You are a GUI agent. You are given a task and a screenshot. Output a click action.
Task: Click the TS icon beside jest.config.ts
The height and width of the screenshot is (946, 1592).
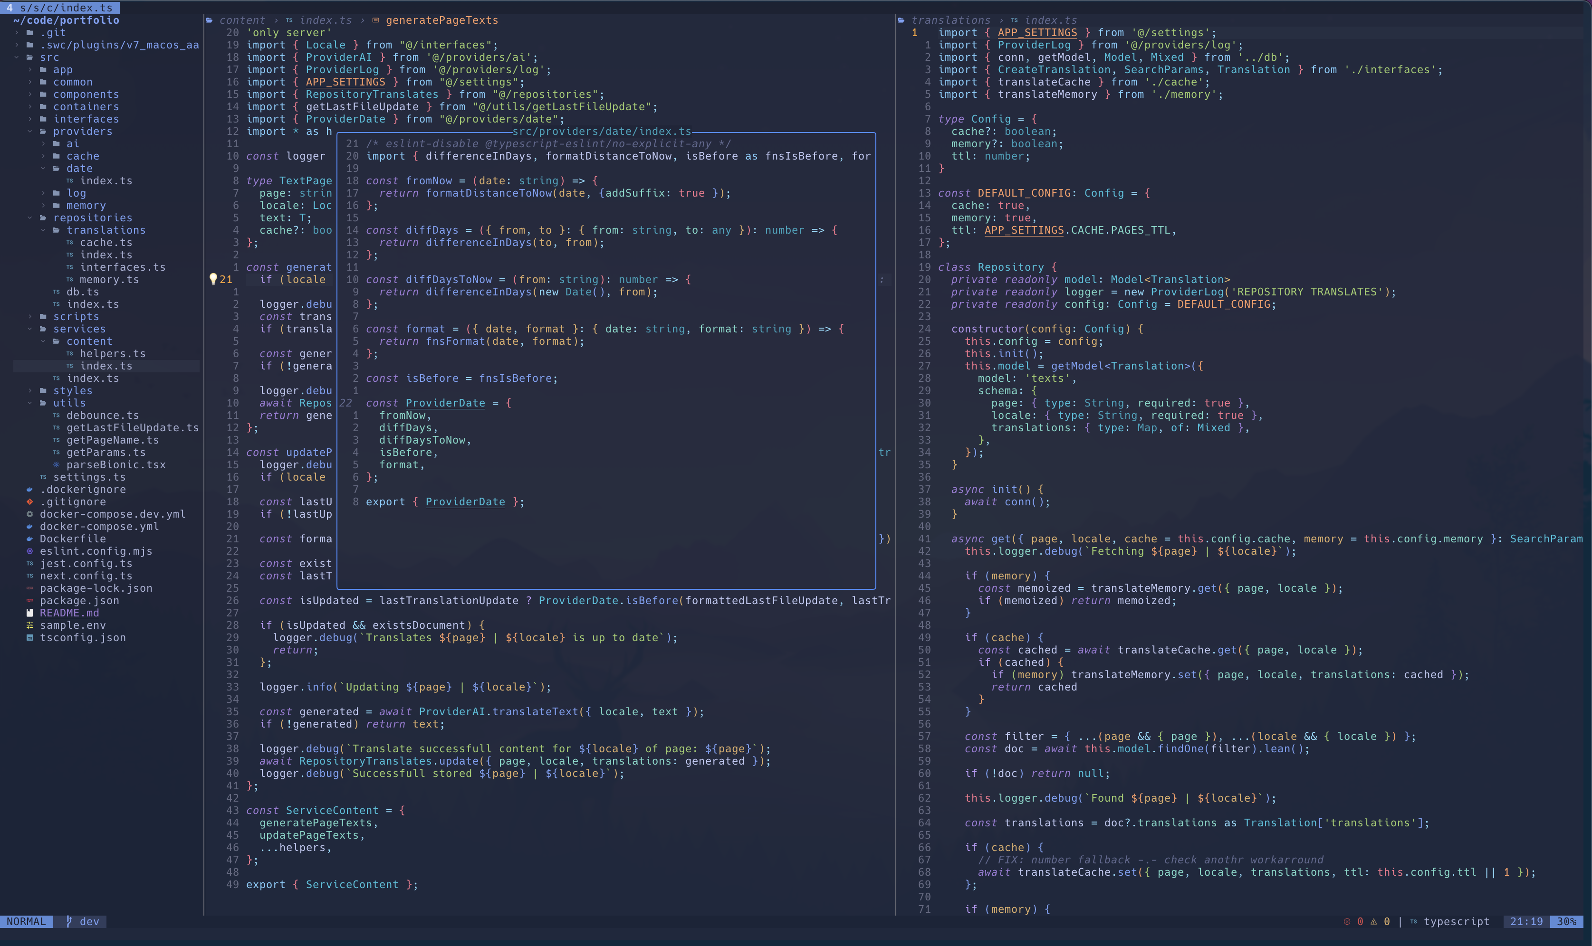30,564
